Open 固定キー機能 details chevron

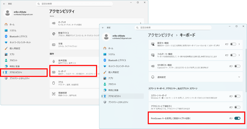239,44
